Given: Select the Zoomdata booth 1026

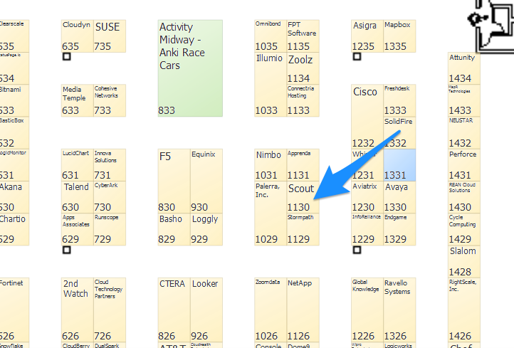Looking at the screenshot, I should [x=271, y=310].
